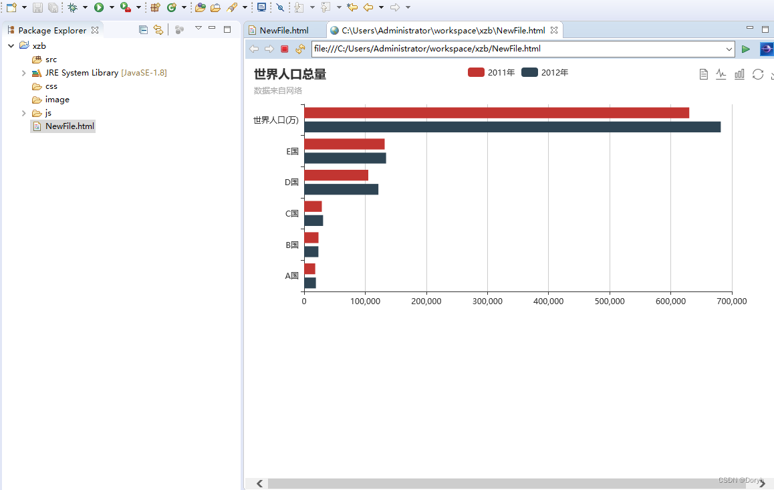Image resolution: width=774 pixels, height=490 pixels.
Task: Click Collapse All in Package Explorer
Action: tap(143, 30)
